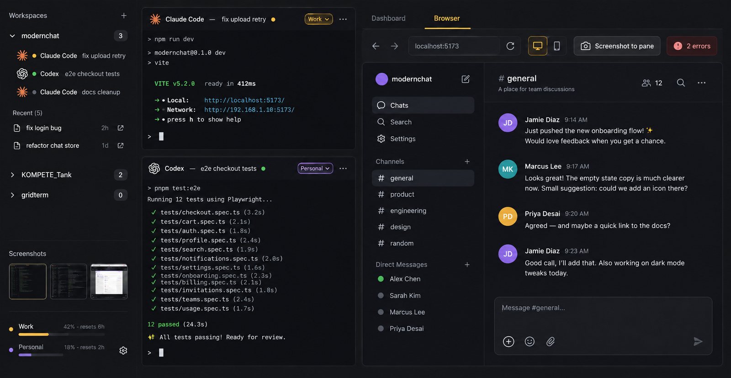731x378 pixels.
Task: Open fix login bug externally via icon
Action: pyautogui.click(x=121, y=128)
